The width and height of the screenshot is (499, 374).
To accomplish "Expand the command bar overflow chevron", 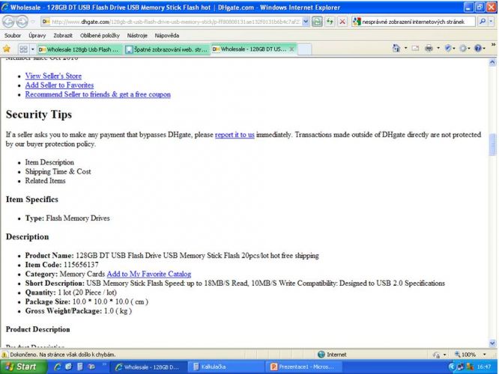I will pos(493,45).
